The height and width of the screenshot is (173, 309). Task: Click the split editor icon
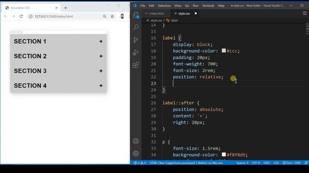[x=305, y=13]
